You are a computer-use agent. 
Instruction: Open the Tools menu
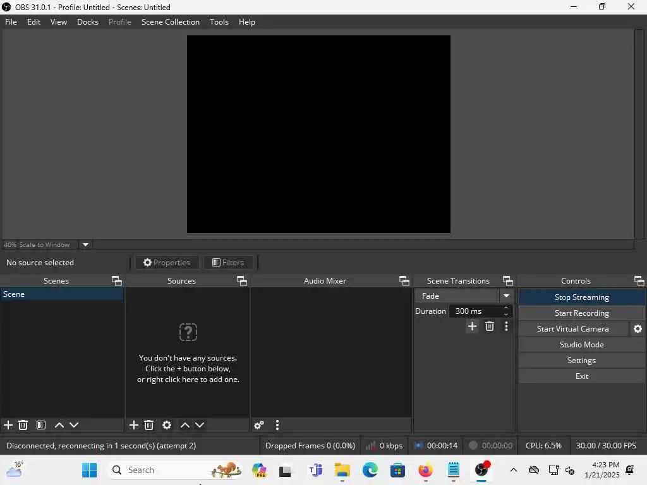coord(219,22)
